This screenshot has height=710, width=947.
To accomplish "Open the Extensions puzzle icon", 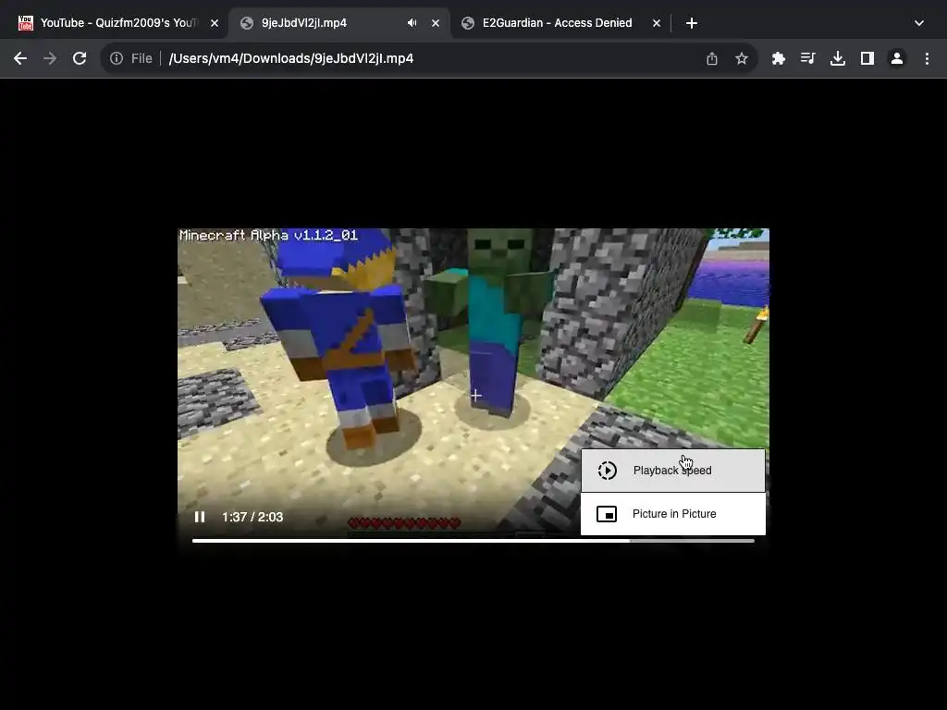I will coord(779,58).
